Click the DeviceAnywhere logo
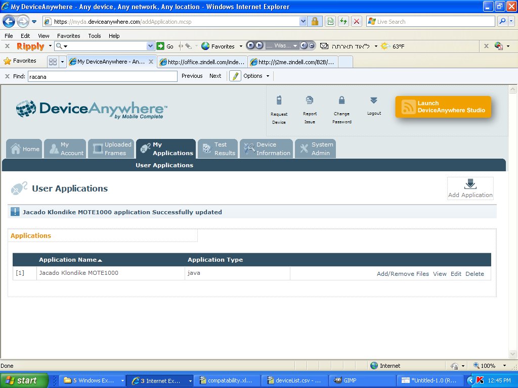This screenshot has width=518, height=388. (x=92, y=109)
